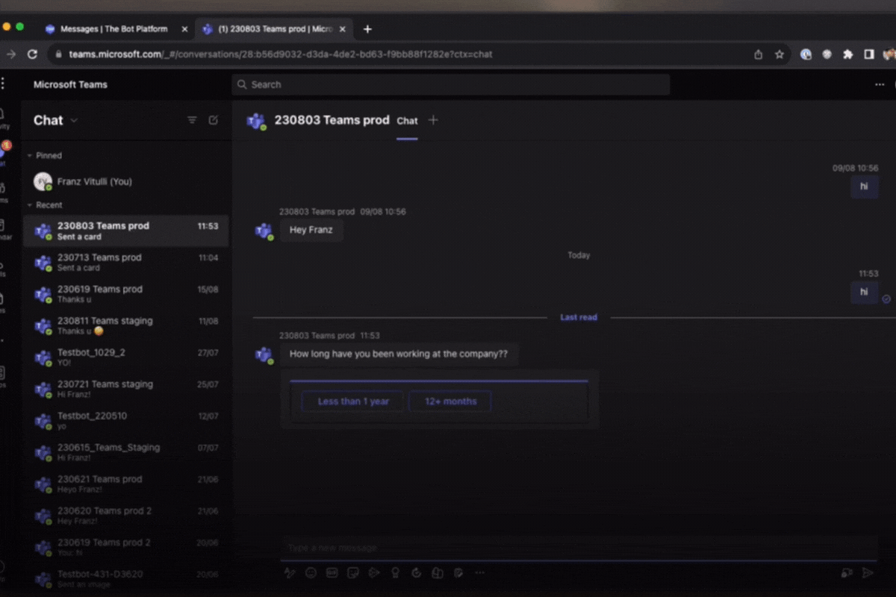The height and width of the screenshot is (597, 896).
Task: Open the 230803 Teams prod chat
Action: point(125,231)
